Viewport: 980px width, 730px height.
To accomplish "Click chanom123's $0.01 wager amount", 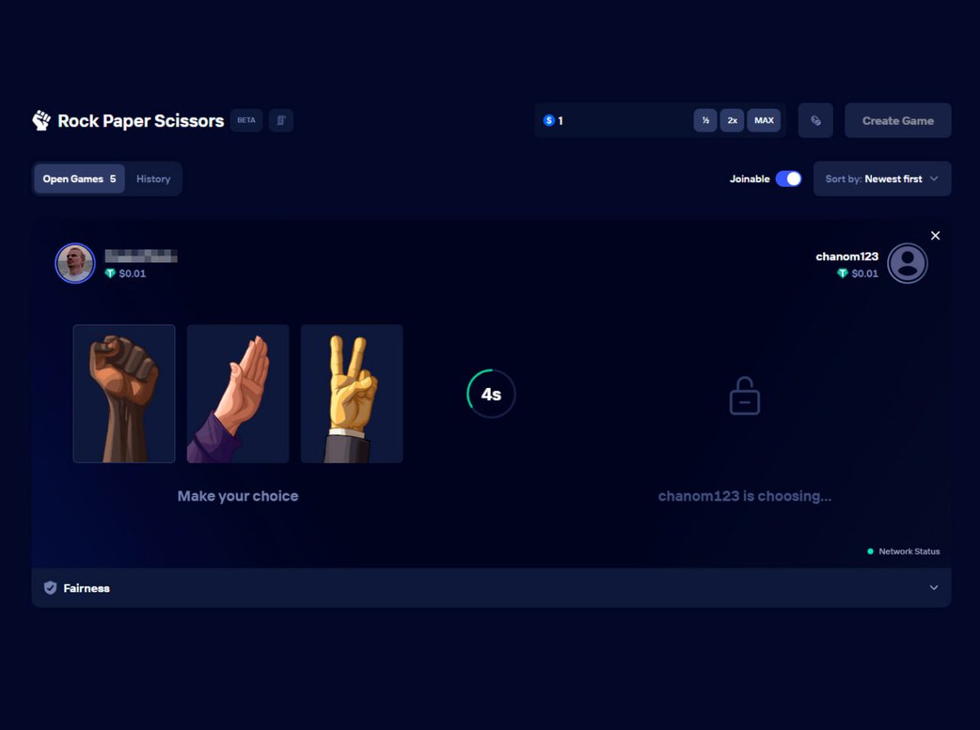I will pyautogui.click(x=865, y=274).
